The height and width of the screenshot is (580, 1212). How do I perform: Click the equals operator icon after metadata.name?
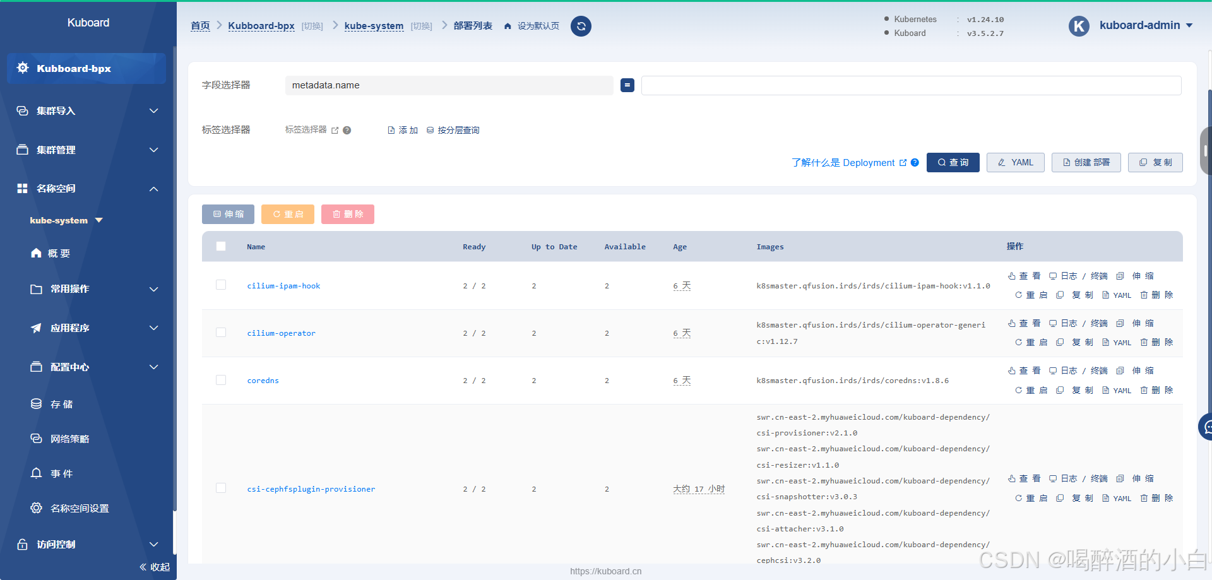[627, 85]
